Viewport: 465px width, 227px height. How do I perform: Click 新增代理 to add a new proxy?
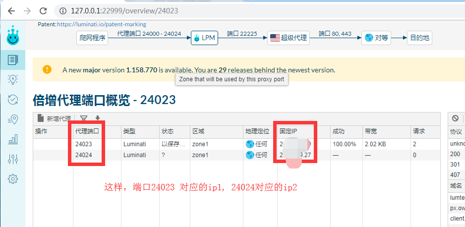tap(54, 118)
